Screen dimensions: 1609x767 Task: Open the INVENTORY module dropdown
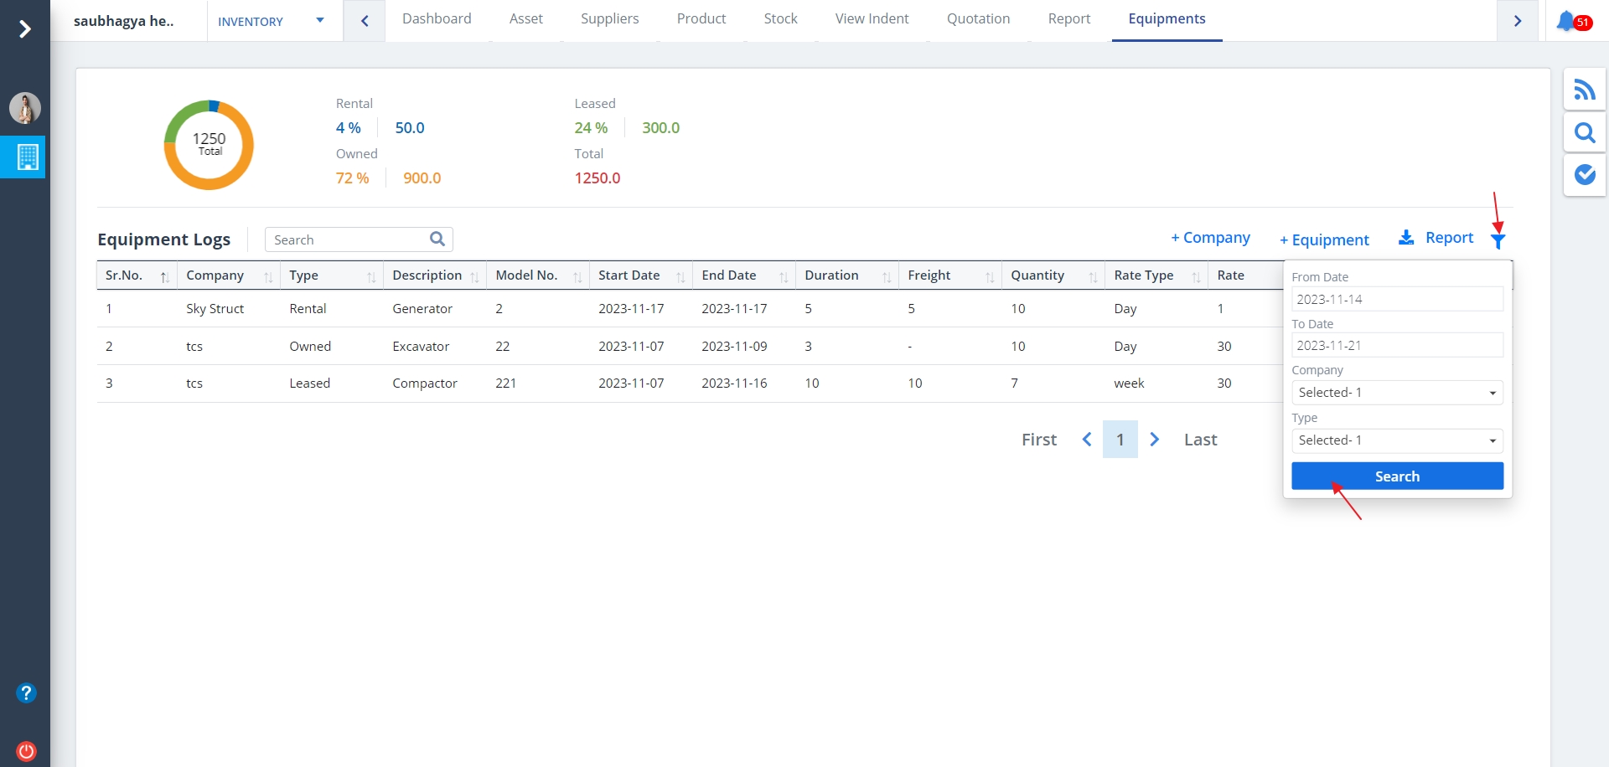[271, 21]
